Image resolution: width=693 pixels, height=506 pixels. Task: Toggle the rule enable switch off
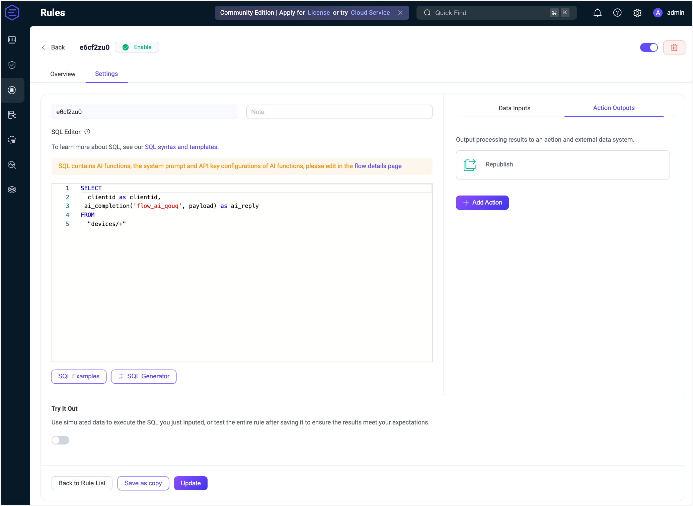pos(649,47)
